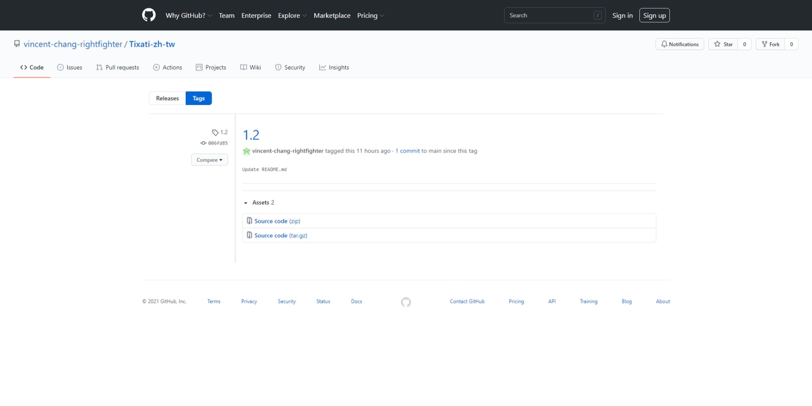
Task: Open the Terms footer link
Action: pos(213,302)
